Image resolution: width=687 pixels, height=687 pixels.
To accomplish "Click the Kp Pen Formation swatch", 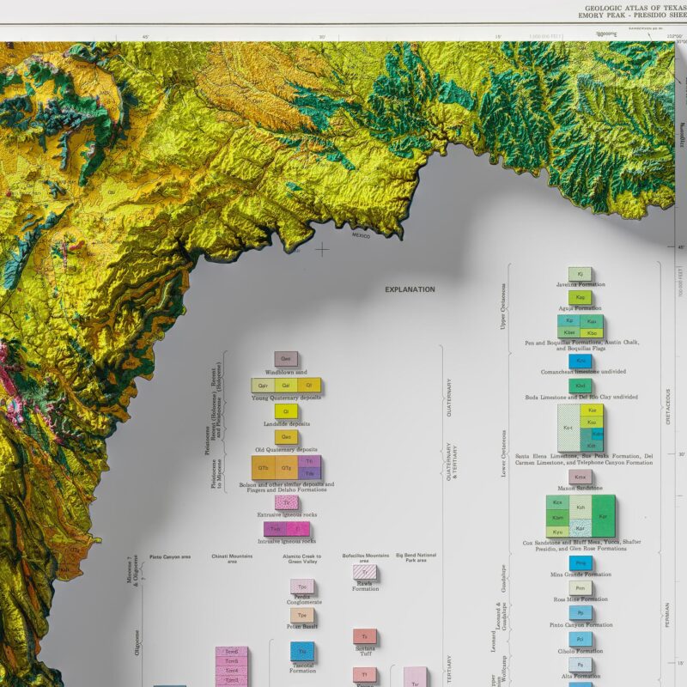I will 568,320.
